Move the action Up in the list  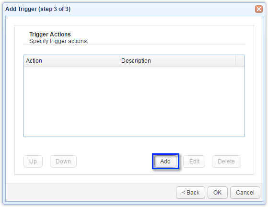tap(33, 161)
